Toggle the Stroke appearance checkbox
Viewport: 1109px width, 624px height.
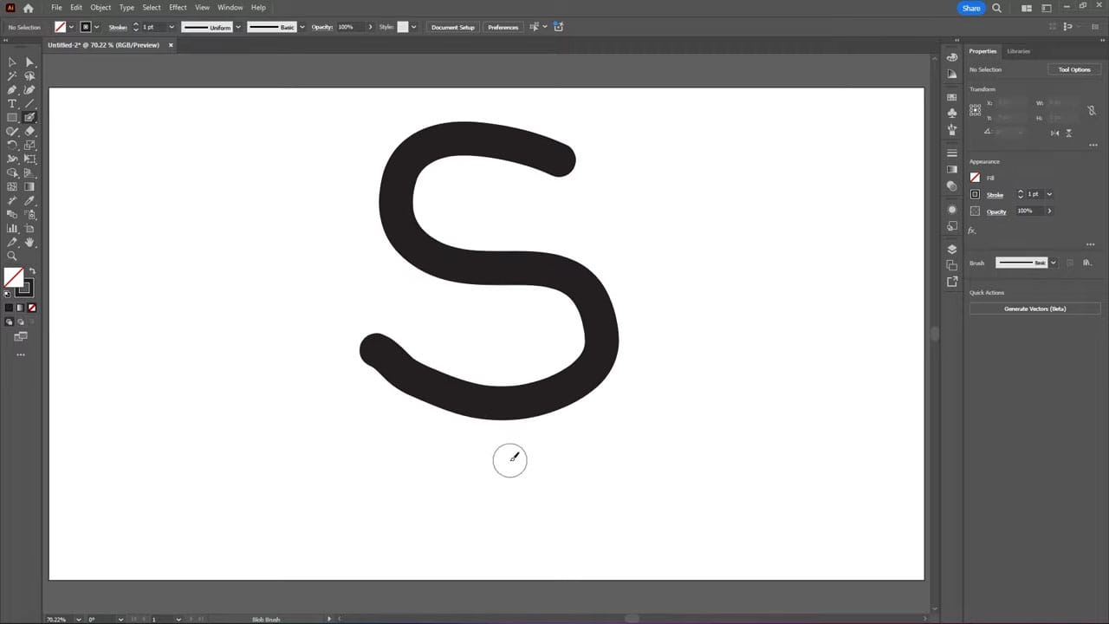point(975,194)
